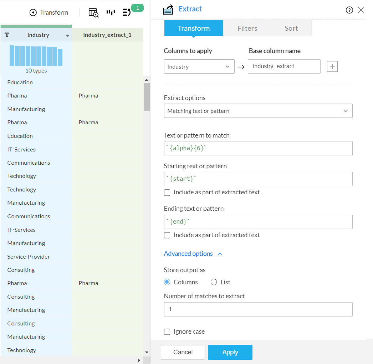The width and height of the screenshot is (373, 364).
Task: Switch to the Sort tab
Action: pyautogui.click(x=291, y=28)
